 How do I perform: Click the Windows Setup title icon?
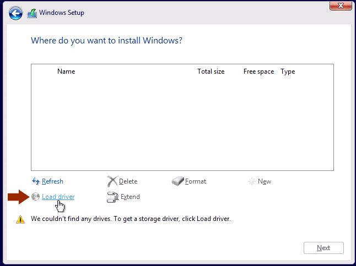click(x=32, y=13)
